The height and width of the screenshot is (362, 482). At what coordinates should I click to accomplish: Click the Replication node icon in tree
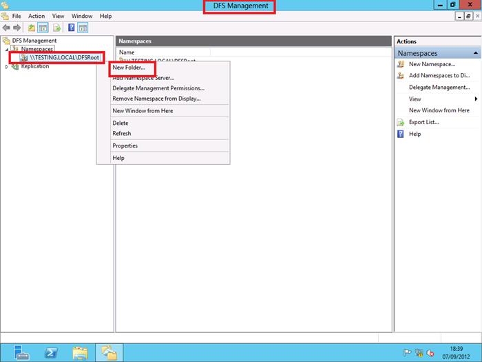click(x=15, y=66)
